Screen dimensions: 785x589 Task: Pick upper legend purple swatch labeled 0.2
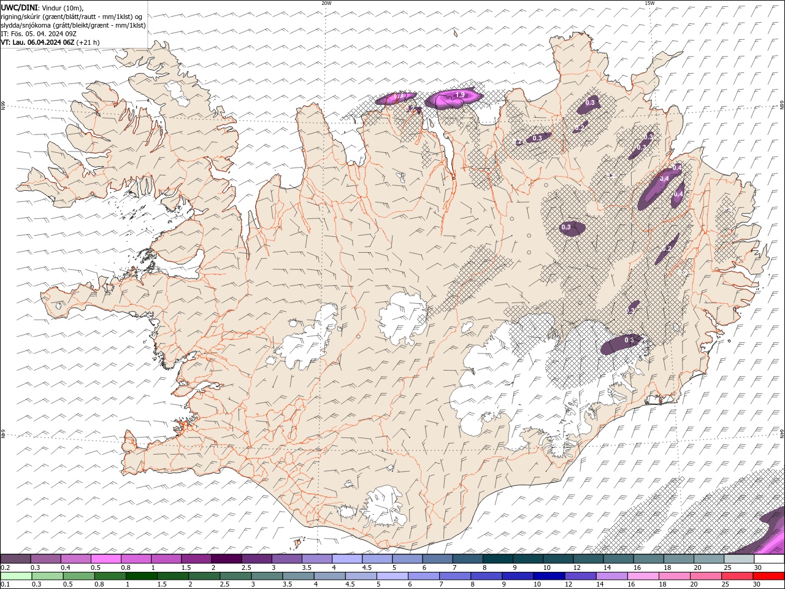tap(15, 559)
